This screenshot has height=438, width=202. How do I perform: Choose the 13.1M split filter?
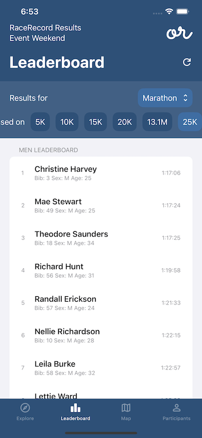(157, 122)
